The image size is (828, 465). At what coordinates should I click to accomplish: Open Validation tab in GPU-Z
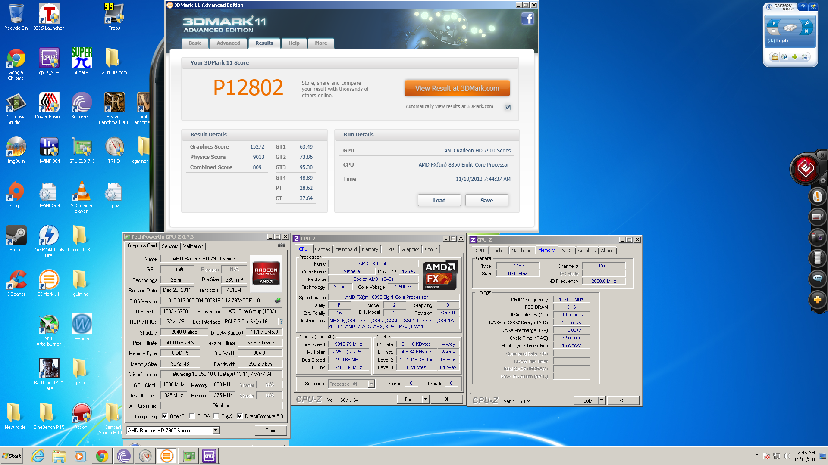pyautogui.click(x=193, y=246)
